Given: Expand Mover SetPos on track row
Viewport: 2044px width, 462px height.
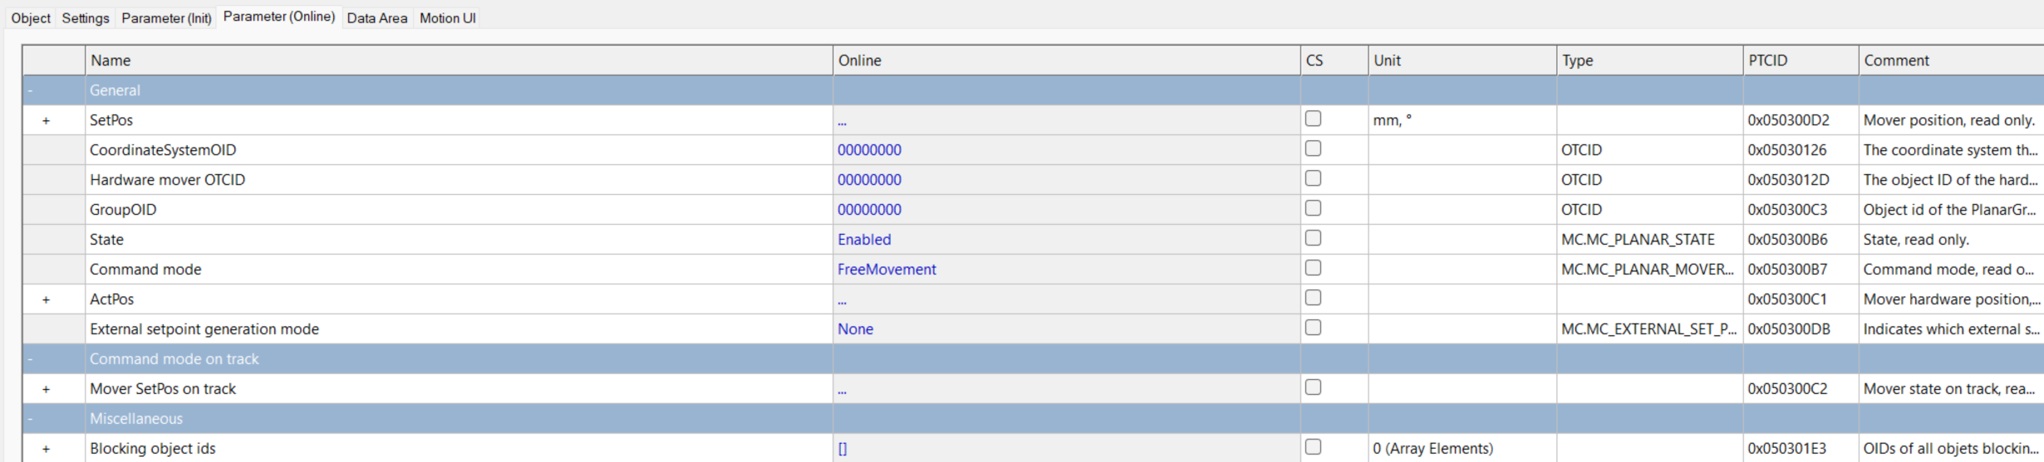Looking at the screenshot, I should [46, 390].
